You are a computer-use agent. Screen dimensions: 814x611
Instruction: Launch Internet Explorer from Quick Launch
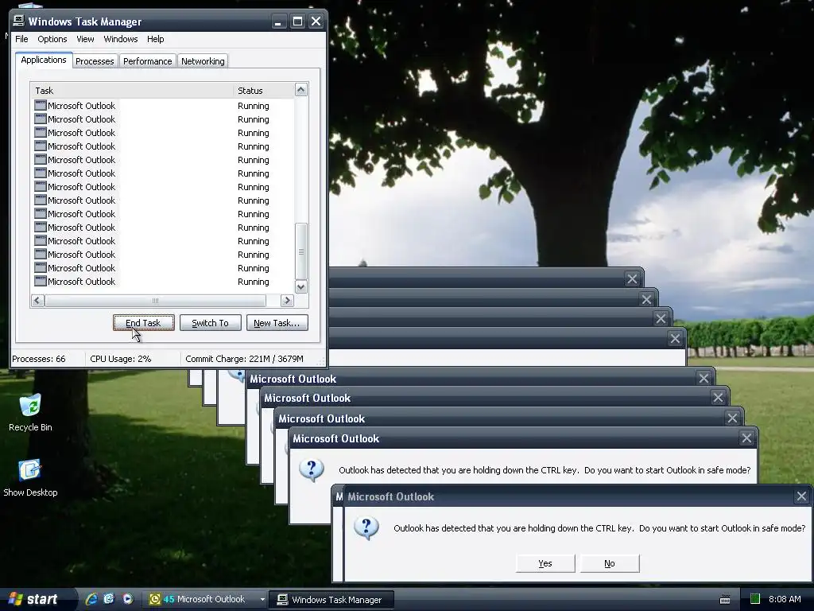pos(91,599)
